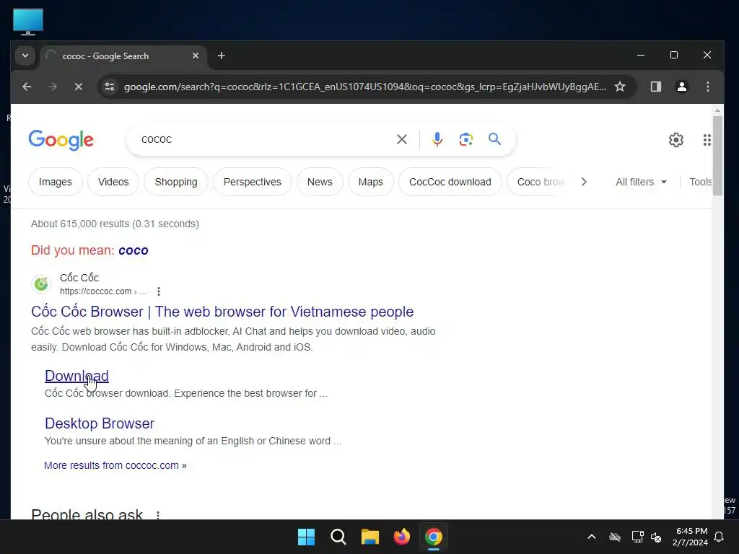
Task: Open Firefox from taskbar
Action: click(x=401, y=537)
